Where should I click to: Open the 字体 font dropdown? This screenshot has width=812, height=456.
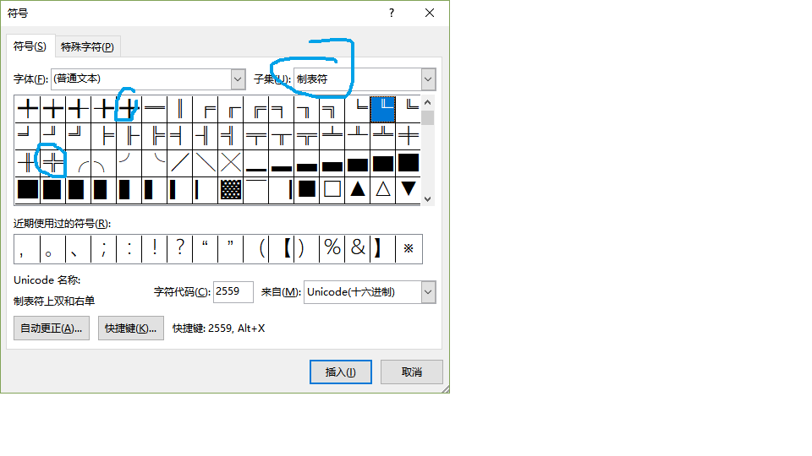pyautogui.click(x=238, y=79)
